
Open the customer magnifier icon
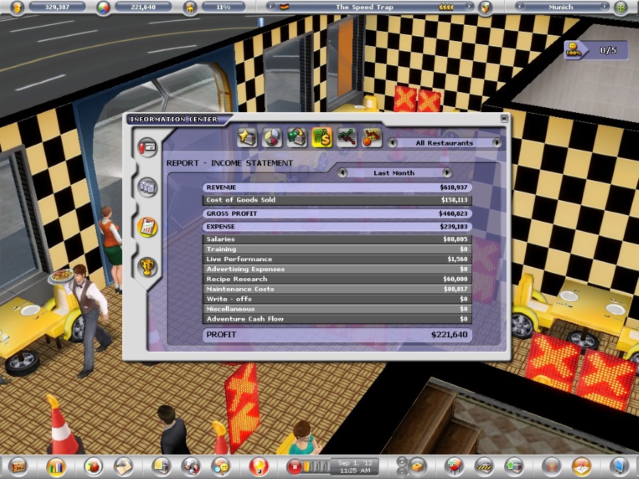(221, 466)
